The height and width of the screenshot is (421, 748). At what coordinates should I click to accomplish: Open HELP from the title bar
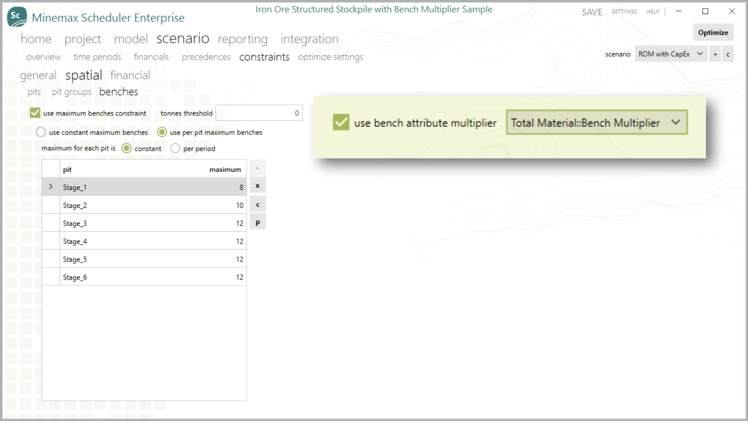tap(653, 12)
